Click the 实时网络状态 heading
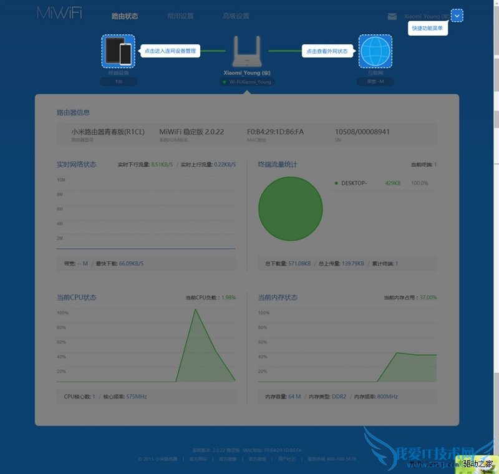This screenshot has width=499, height=474. tap(76, 165)
